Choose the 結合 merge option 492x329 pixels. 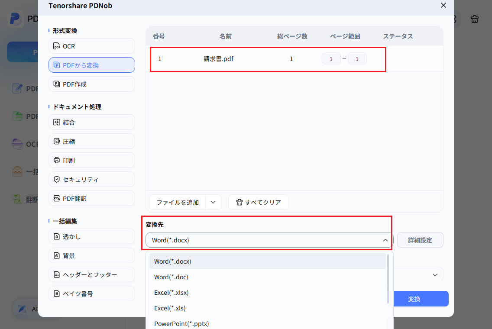coord(92,122)
